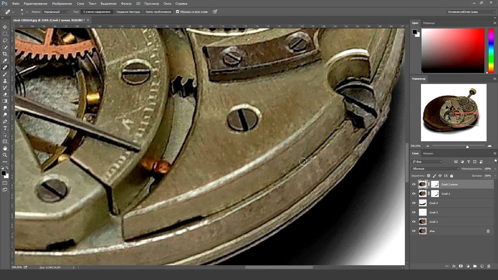Viewport: 498px width, 280px height.
Task: Close the clock-1205634.jpg document tab
Action: (88, 20)
